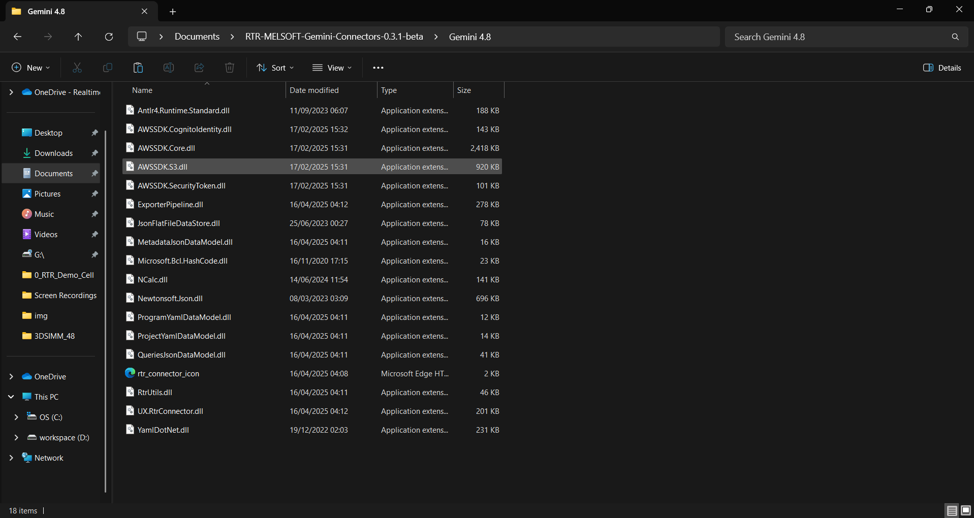This screenshot has height=518, width=974.
Task: Select the Newtonsoft.Json.dll file
Action: click(x=312, y=298)
